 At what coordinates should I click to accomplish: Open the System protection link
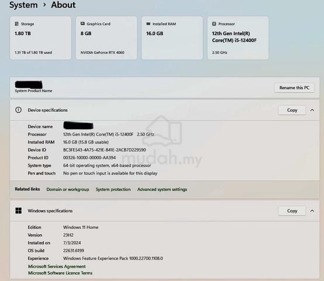(x=113, y=189)
